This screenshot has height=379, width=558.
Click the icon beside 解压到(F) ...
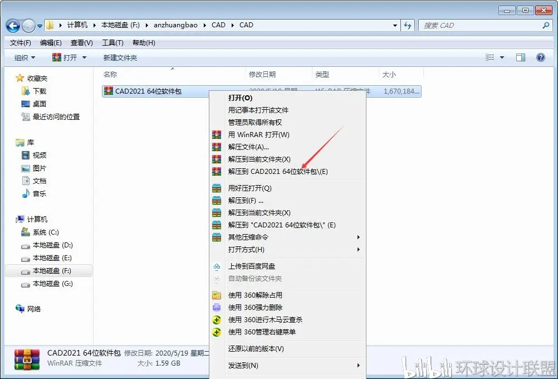coord(217,201)
